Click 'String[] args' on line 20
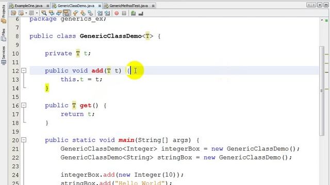330x185 pixels. [x=164, y=140]
